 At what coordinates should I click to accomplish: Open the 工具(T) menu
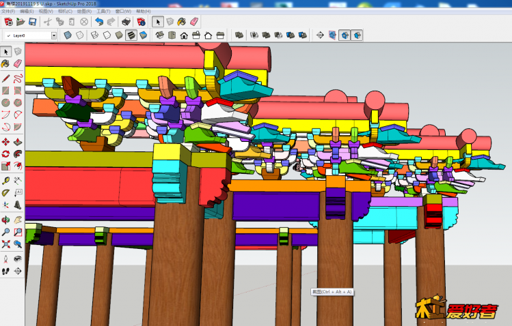click(103, 12)
